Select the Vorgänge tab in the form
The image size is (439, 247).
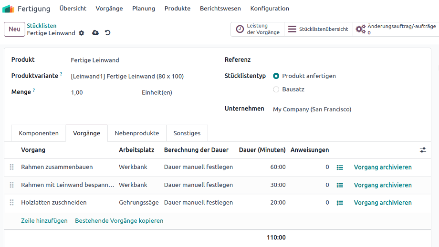click(86, 133)
